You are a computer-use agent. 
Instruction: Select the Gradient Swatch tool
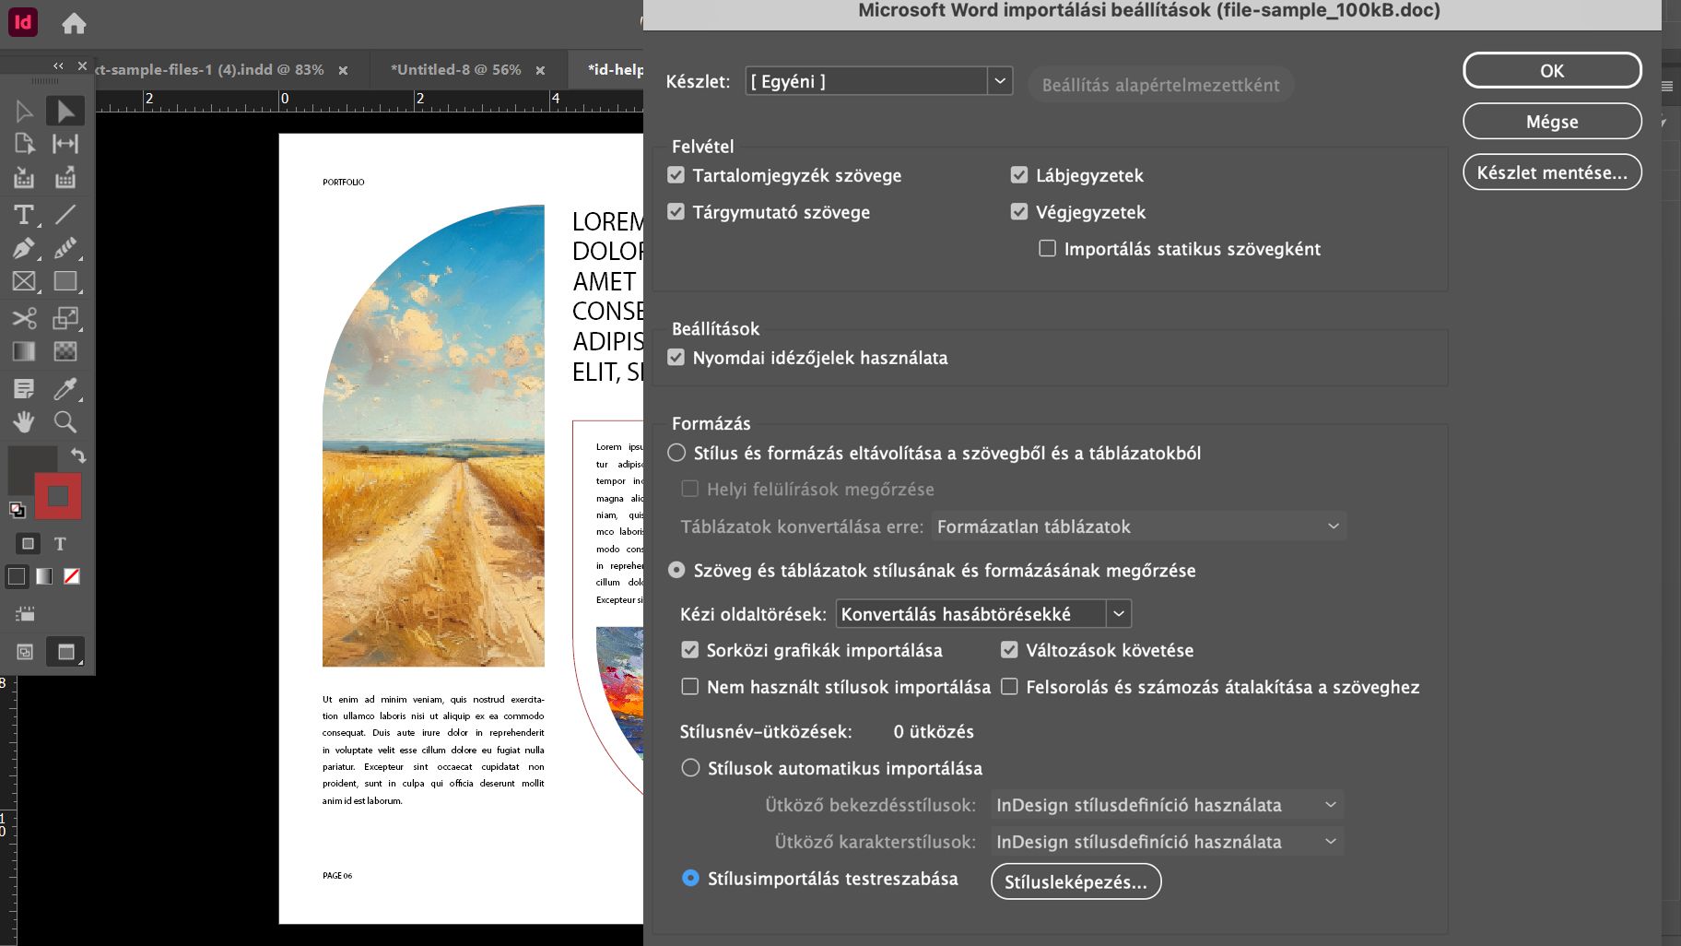[24, 351]
